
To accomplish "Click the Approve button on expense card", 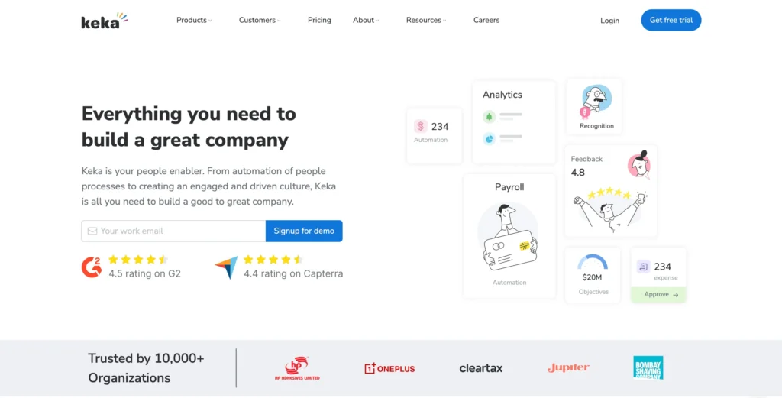I will tap(659, 295).
